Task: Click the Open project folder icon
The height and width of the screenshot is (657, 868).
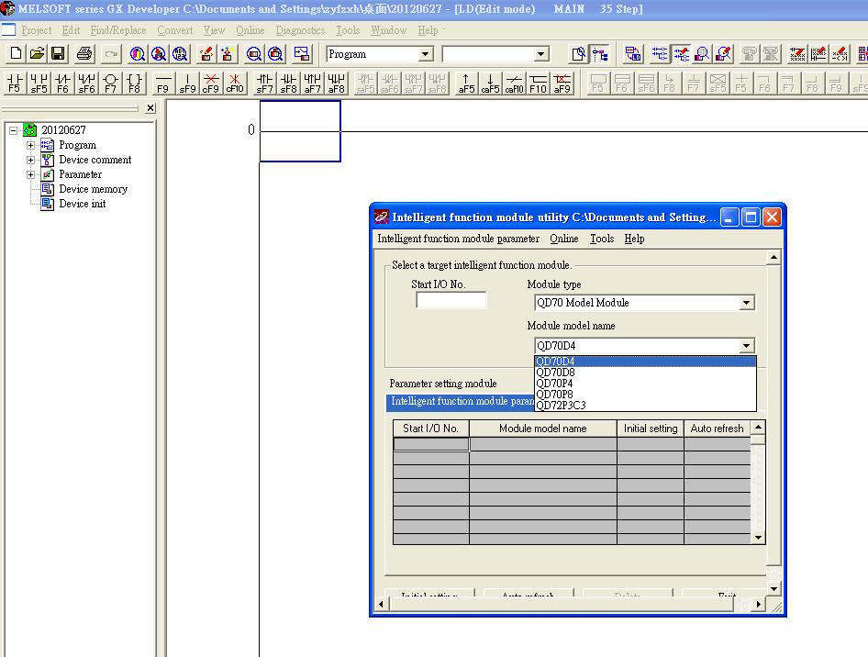Action: point(37,54)
